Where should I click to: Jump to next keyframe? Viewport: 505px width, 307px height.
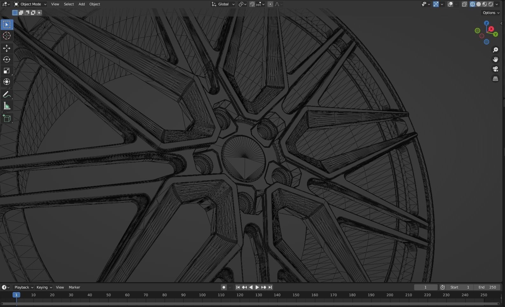pyautogui.click(x=264, y=287)
